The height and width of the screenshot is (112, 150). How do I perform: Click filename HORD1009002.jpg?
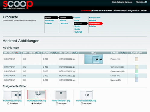point(67,67)
